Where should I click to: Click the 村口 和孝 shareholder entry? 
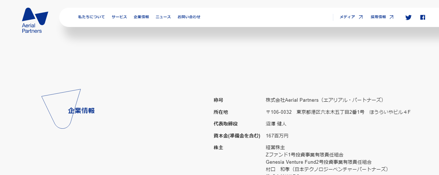pos(328,169)
